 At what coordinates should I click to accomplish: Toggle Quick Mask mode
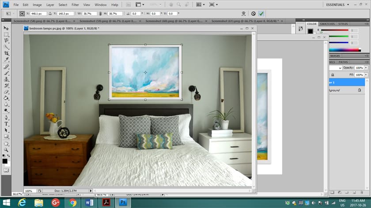tap(6, 170)
